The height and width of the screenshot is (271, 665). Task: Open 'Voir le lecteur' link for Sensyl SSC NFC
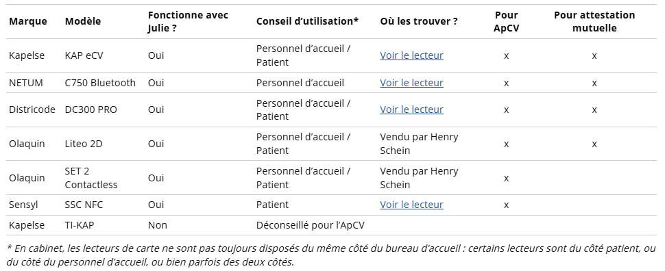tap(411, 205)
